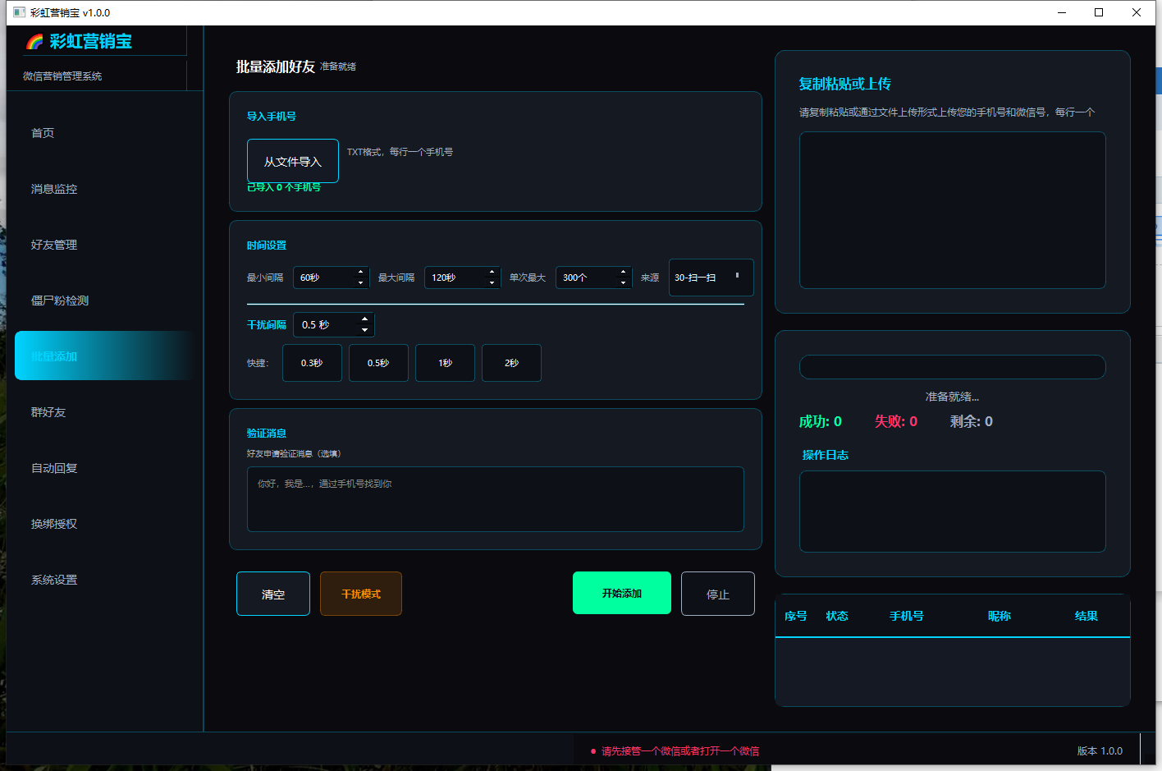Increase 单次最大 count with up arrow
This screenshot has height=771, width=1162.
(x=623, y=273)
